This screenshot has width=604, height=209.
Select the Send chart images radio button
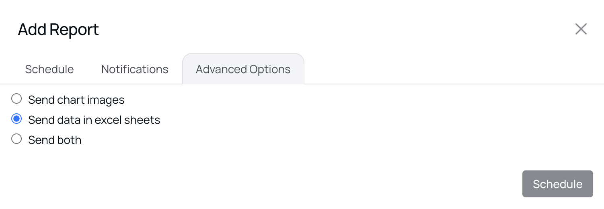tap(16, 99)
